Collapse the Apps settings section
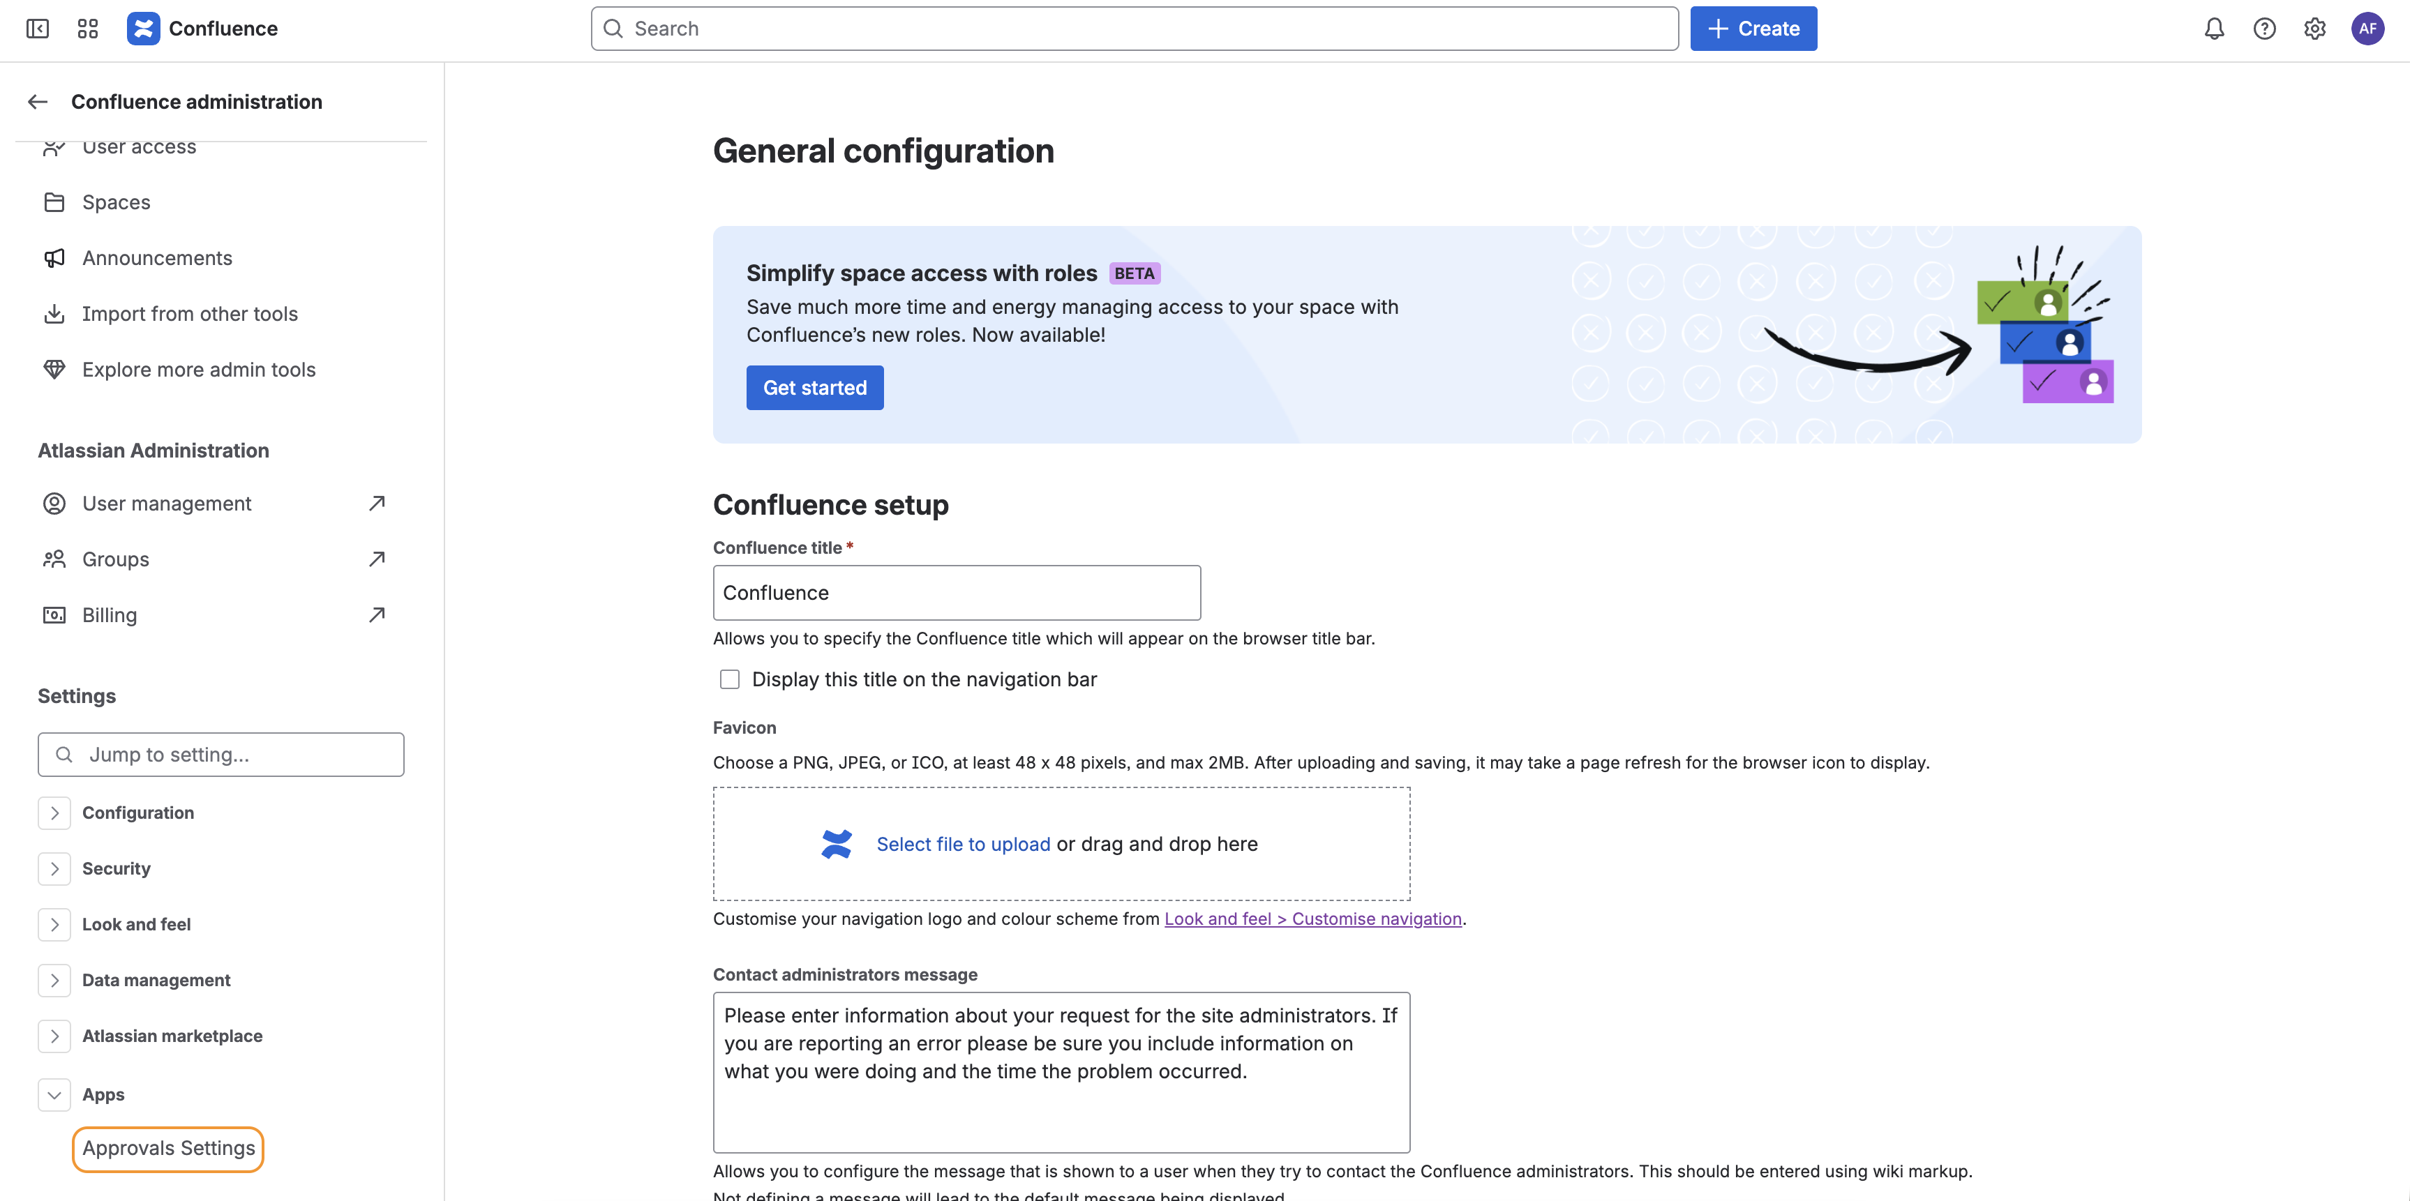 coord(54,1094)
